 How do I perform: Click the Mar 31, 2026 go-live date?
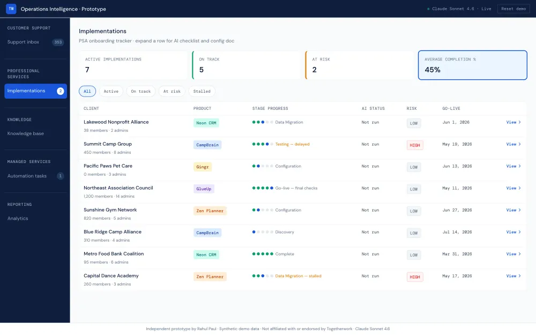(457, 254)
